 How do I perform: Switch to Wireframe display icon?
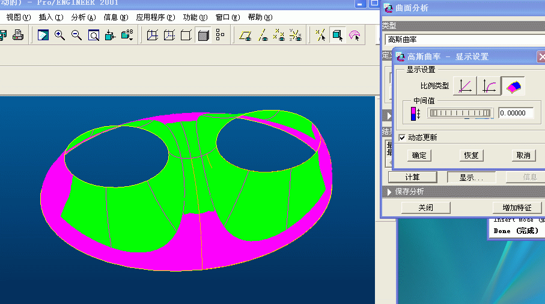(153, 35)
